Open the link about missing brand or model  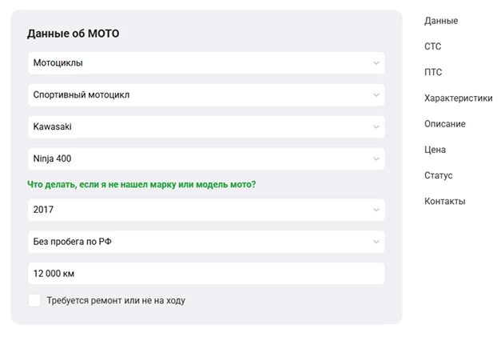tap(141, 184)
